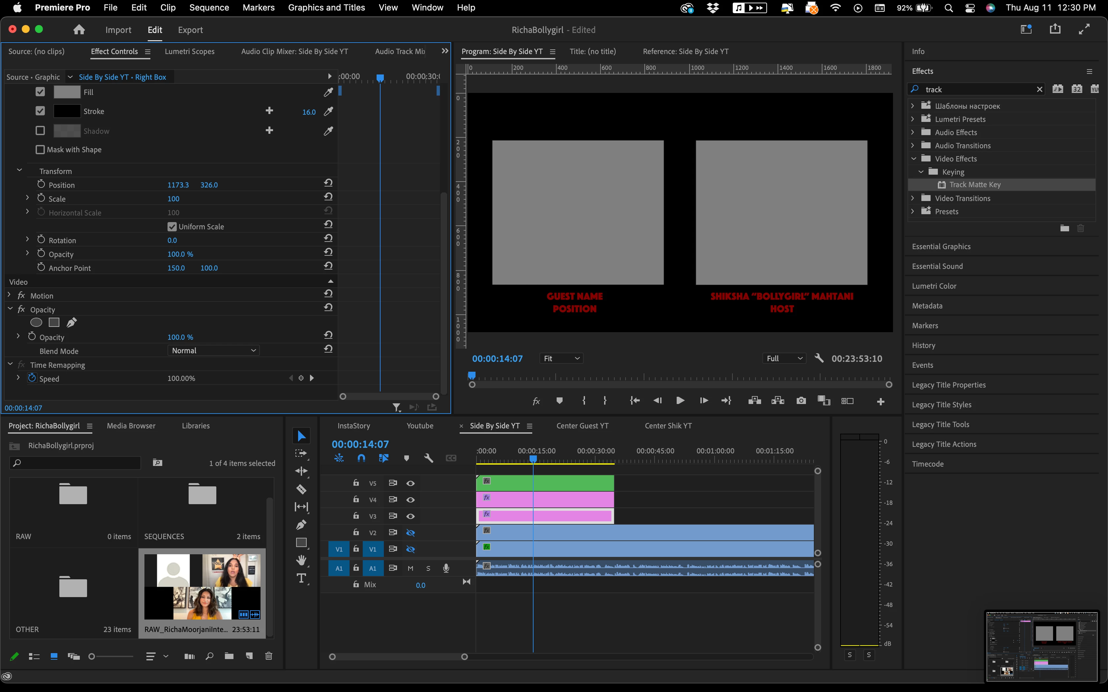Toggle the timeline Snap magnet icon

(x=361, y=458)
